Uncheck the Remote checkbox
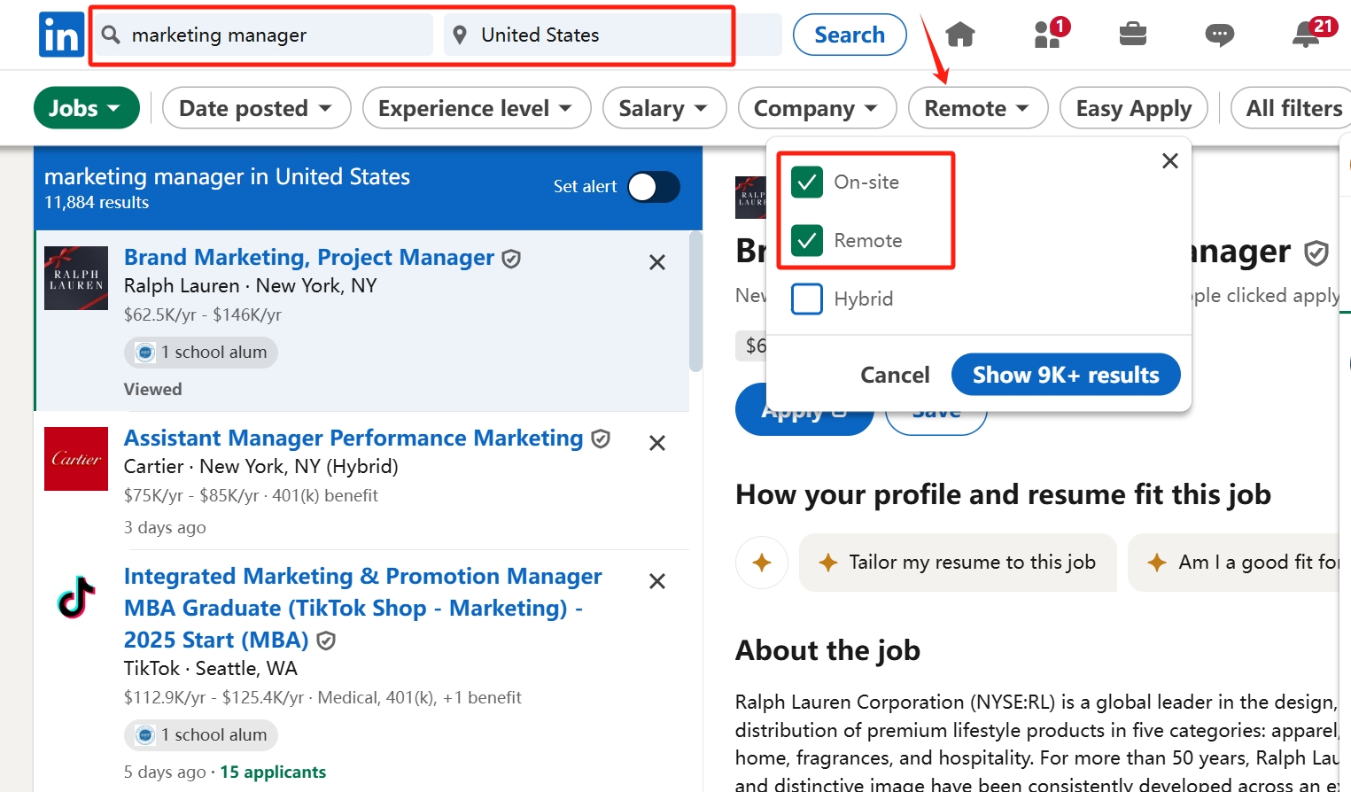1351x792 pixels. (x=806, y=240)
